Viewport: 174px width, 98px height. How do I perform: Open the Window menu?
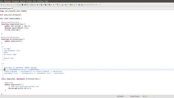coord(40,1)
